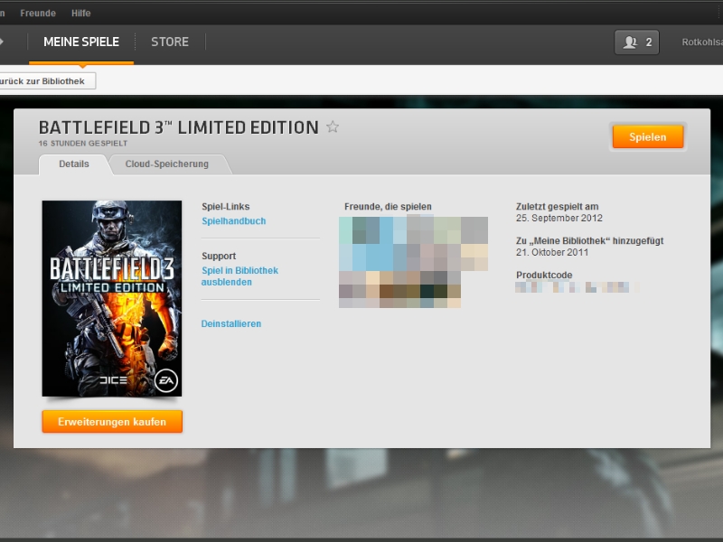Go back via Zurück zur Bibliothek button
The height and width of the screenshot is (542, 723).
tap(47, 81)
